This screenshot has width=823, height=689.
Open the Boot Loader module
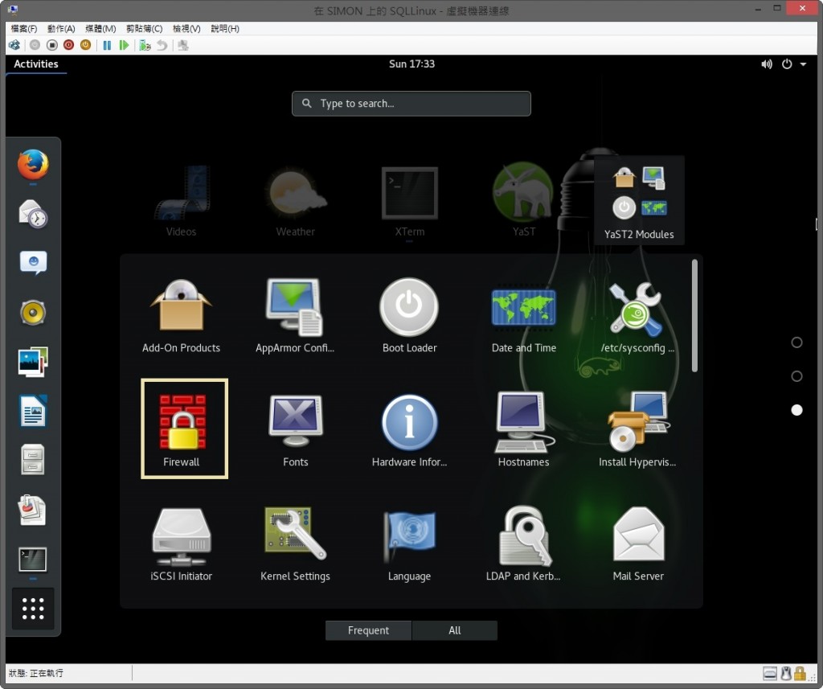pyautogui.click(x=409, y=315)
